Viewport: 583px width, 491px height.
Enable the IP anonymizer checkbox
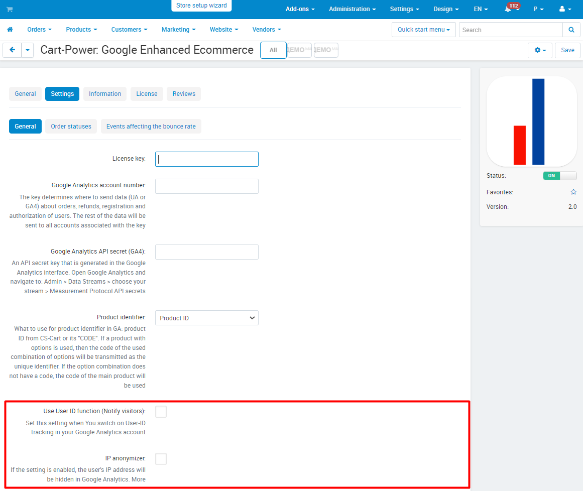[161, 459]
